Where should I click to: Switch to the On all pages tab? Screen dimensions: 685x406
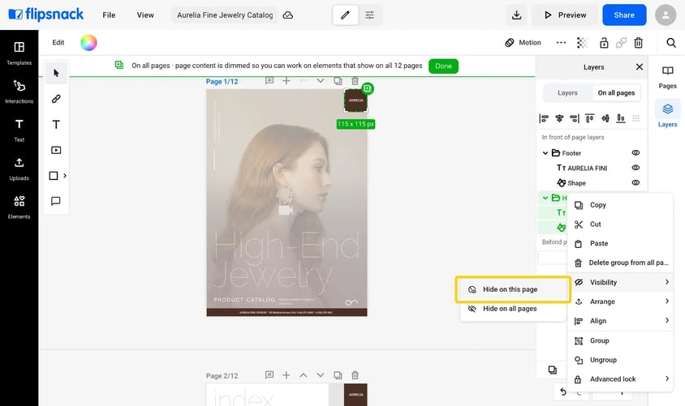tap(616, 93)
